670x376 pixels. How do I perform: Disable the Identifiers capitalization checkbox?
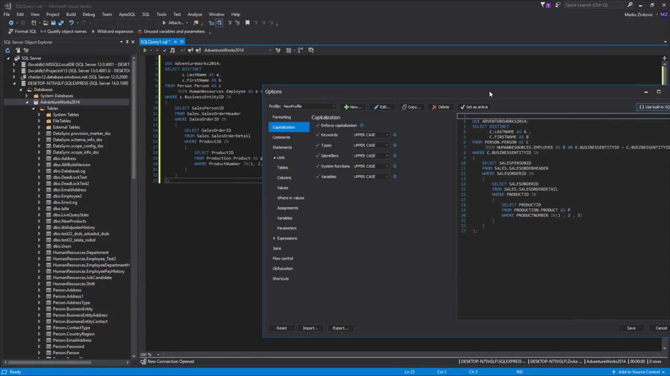(x=318, y=156)
